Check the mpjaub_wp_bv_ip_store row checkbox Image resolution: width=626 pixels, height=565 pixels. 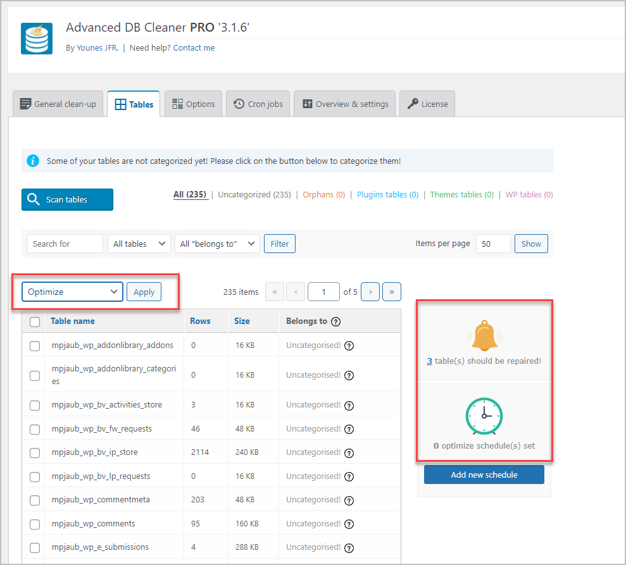34,452
